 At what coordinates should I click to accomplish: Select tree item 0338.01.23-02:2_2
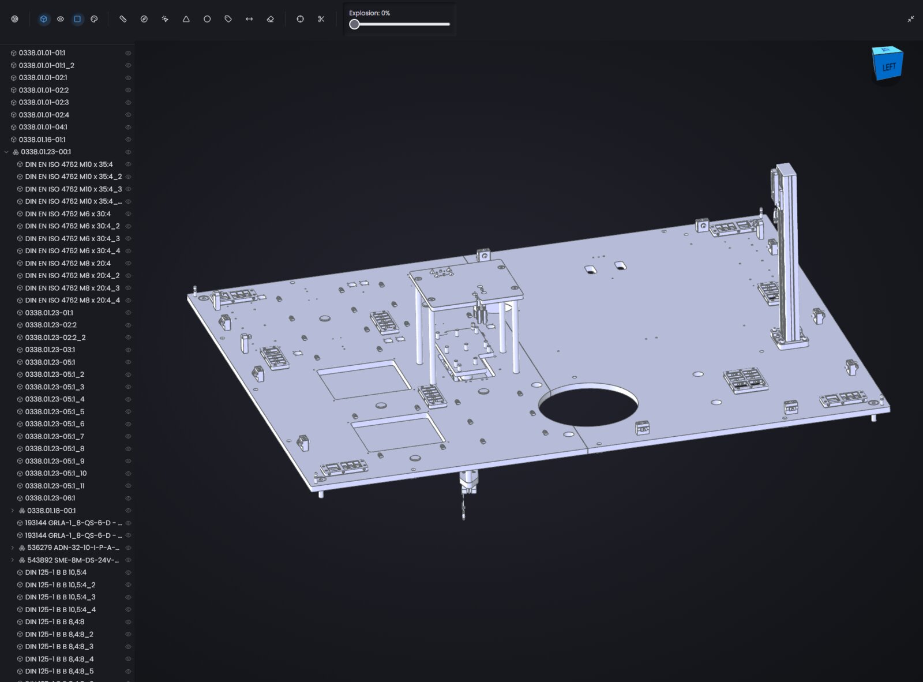pyautogui.click(x=55, y=338)
